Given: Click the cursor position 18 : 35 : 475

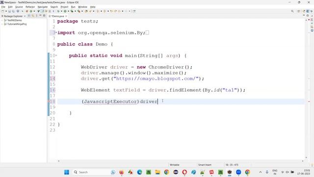Looking at the screenshot, I should [x=232, y=165].
